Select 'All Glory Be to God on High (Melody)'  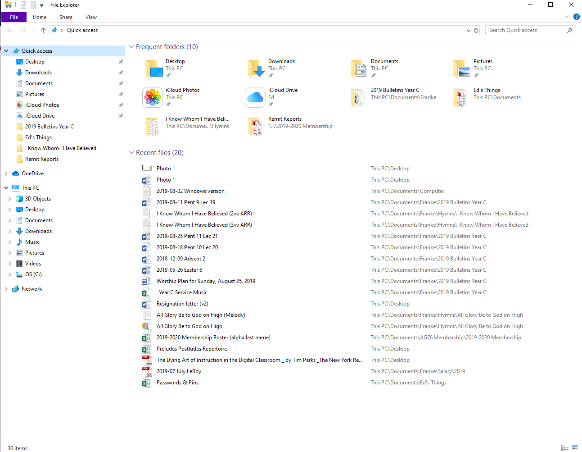201,315
